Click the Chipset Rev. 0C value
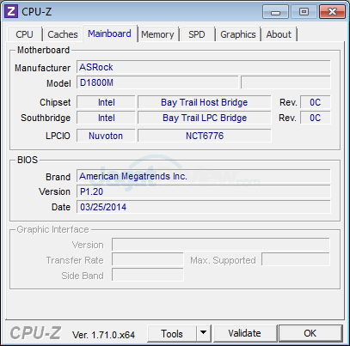The height and width of the screenshot is (346, 350). [316, 102]
